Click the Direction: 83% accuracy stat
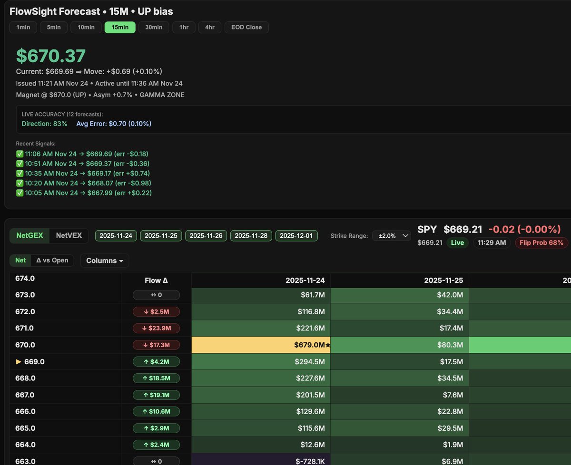The image size is (571, 465). pyautogui.click(x=45, y=124)
